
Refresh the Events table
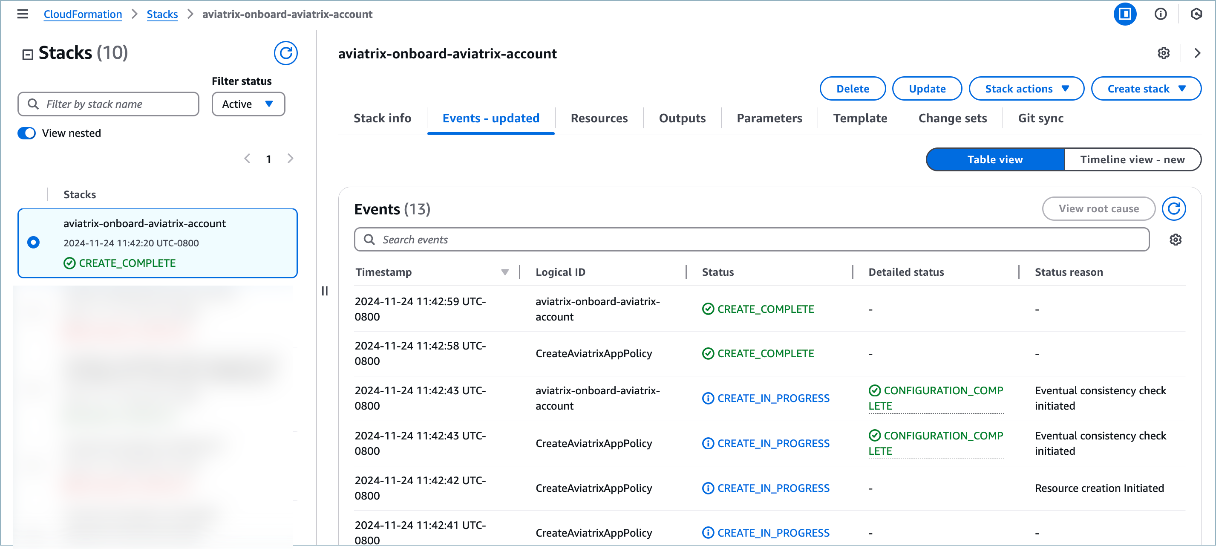click(1173, 209)
